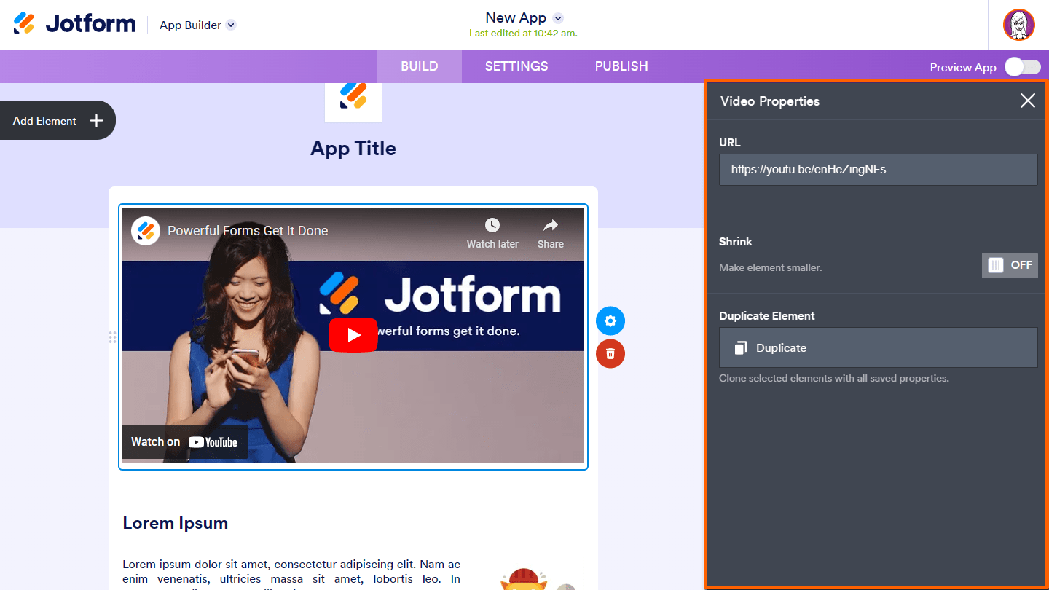Switch to the SETTINGS tab
Viewport: 1049px width, 590px height.
[x=516, y=66]
